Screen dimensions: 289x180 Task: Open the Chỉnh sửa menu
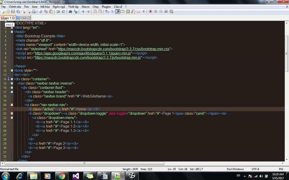(x=15, y=6)
